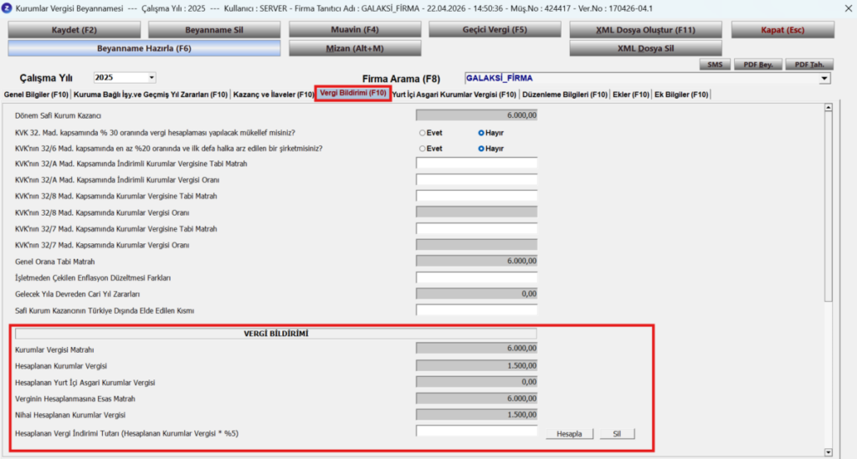Click the Sil button next to Hesapla

[617, 434]
